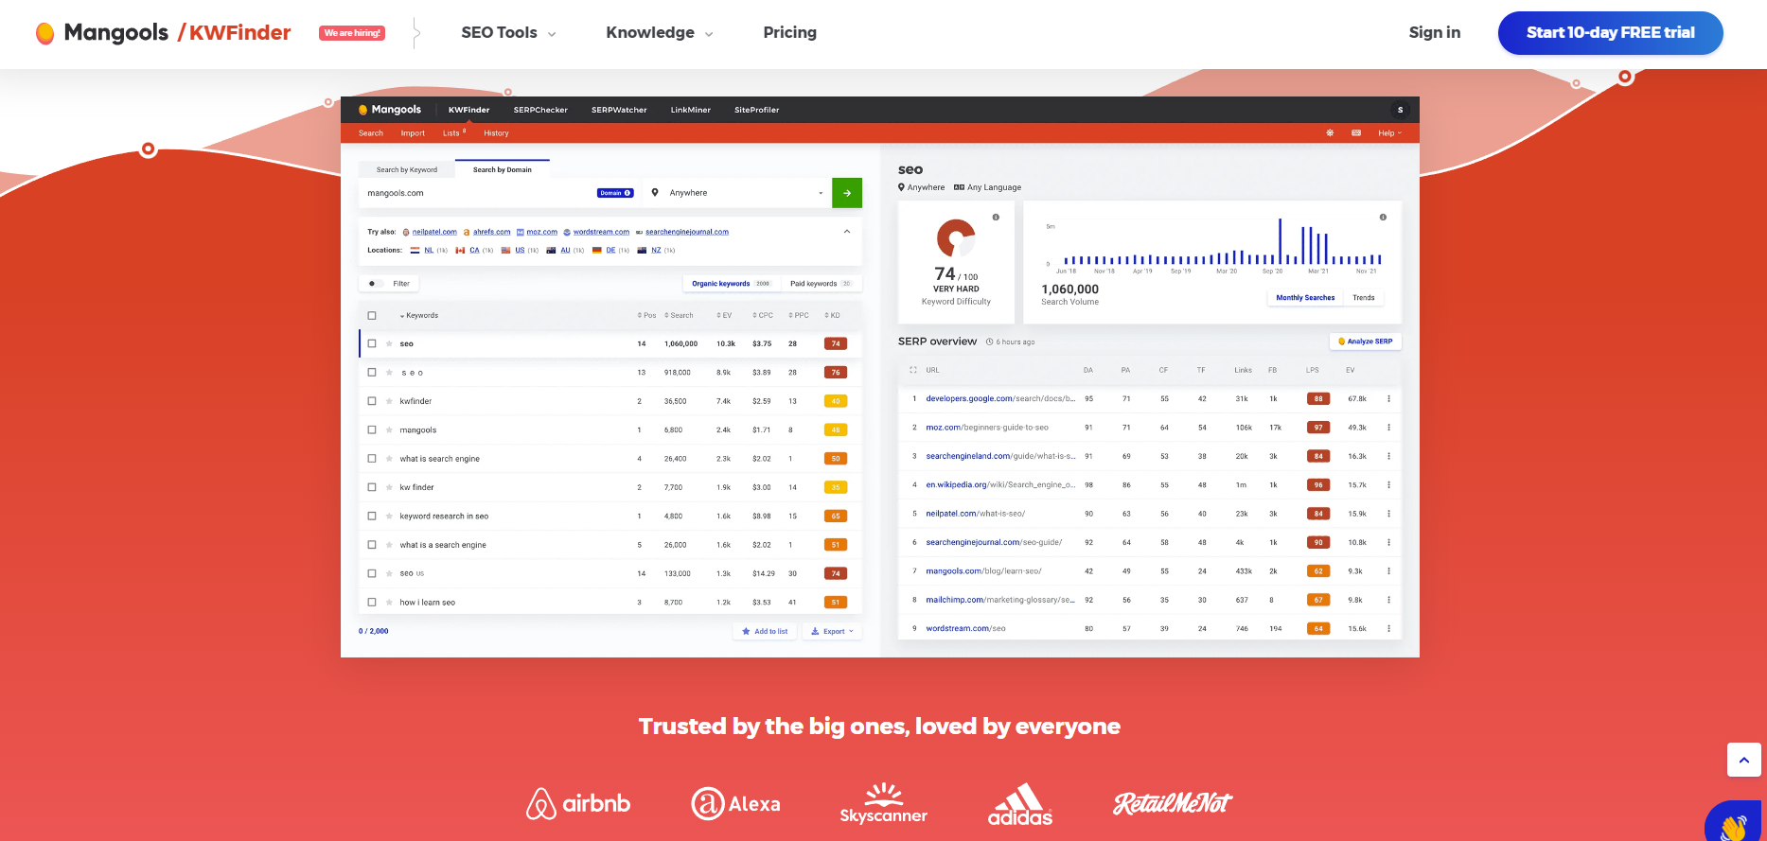Click the info icon on Keyword Difficulty card
The image size is (1767, 841).
coord(996,218)
